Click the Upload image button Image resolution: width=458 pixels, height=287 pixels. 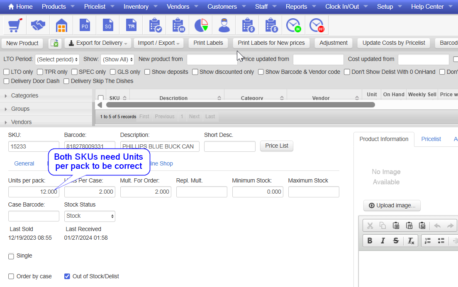[x=392, y=206]
